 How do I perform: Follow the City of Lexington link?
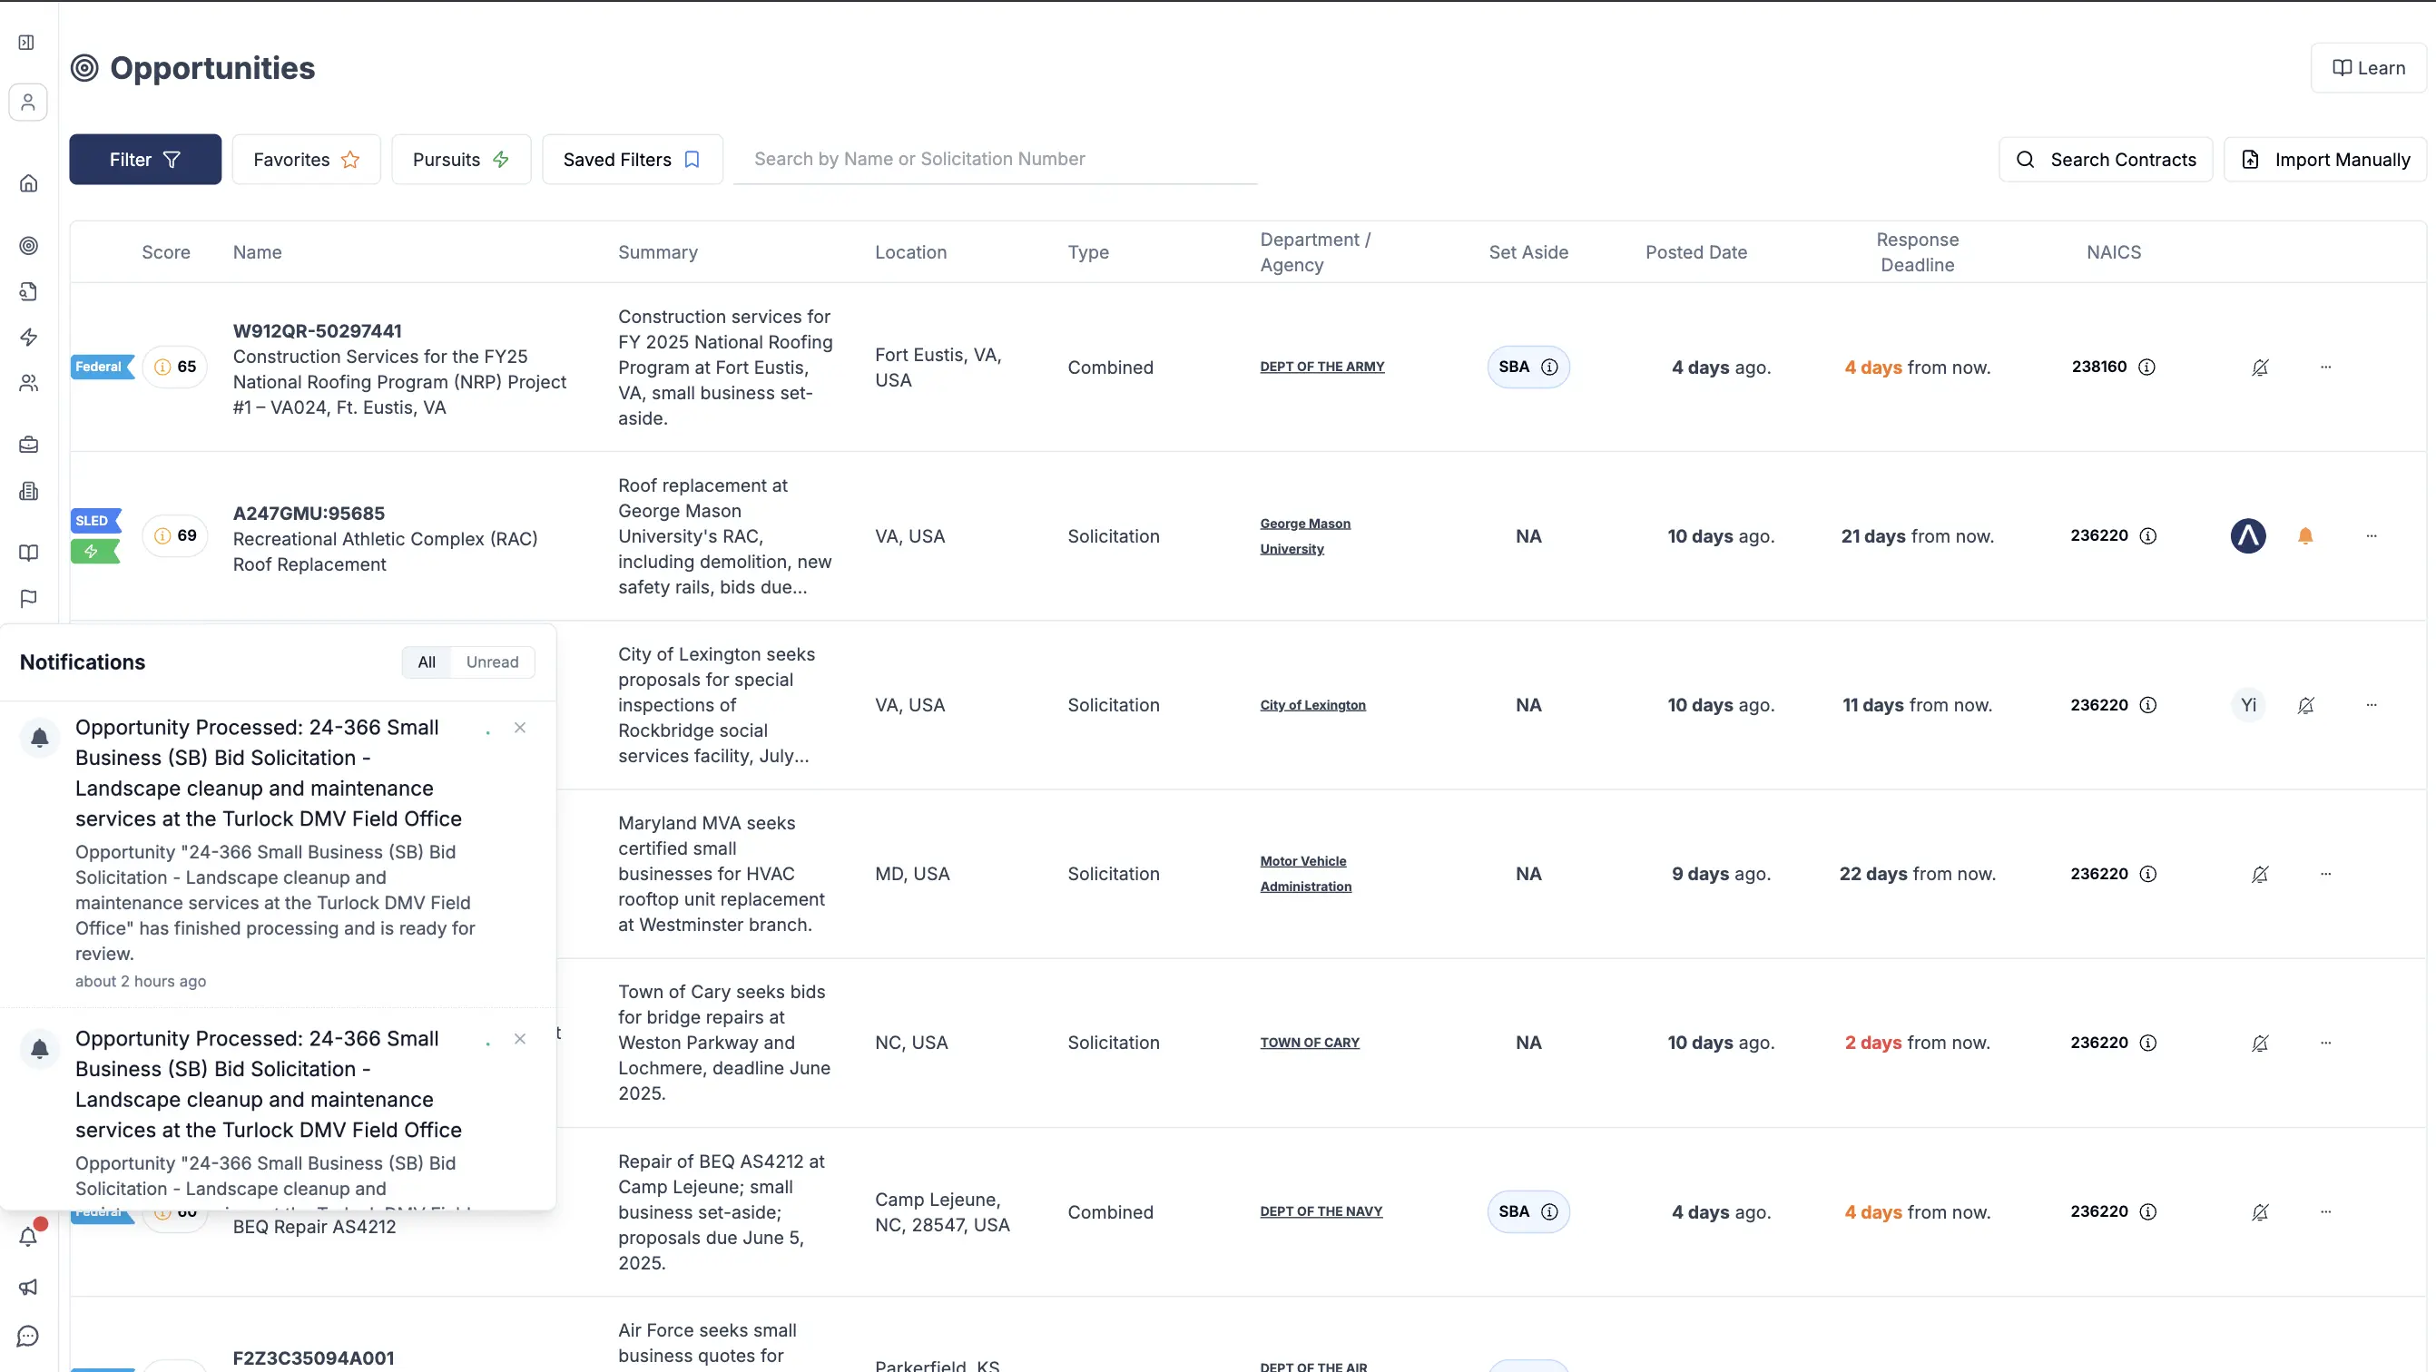click(1312, 705)
